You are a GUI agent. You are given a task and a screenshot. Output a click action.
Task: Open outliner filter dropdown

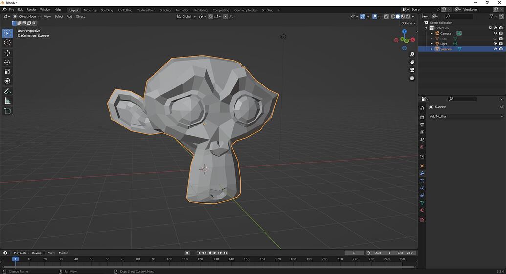(x=493, y=16)
